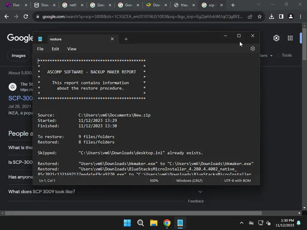
Task: Open File Explorer from taskbar
Action: (x=154, y=223)
